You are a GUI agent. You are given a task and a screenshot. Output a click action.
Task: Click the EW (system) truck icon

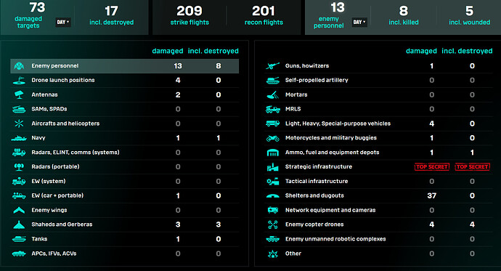(x=19, y=181)
